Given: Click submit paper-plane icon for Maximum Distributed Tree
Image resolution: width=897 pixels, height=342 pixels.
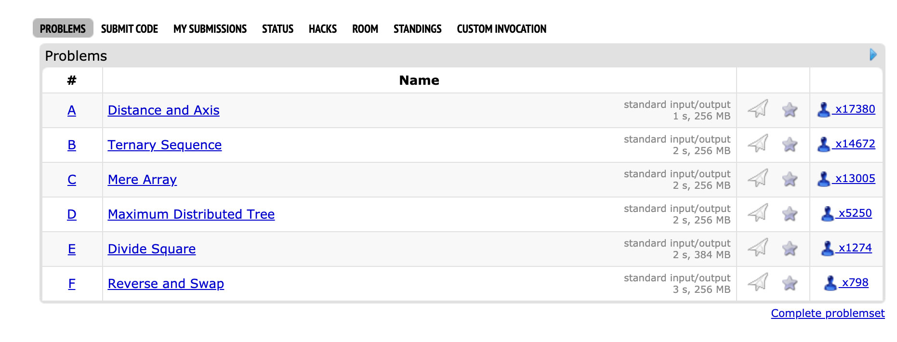Looking at the screenshot, I should click(758, 213).
